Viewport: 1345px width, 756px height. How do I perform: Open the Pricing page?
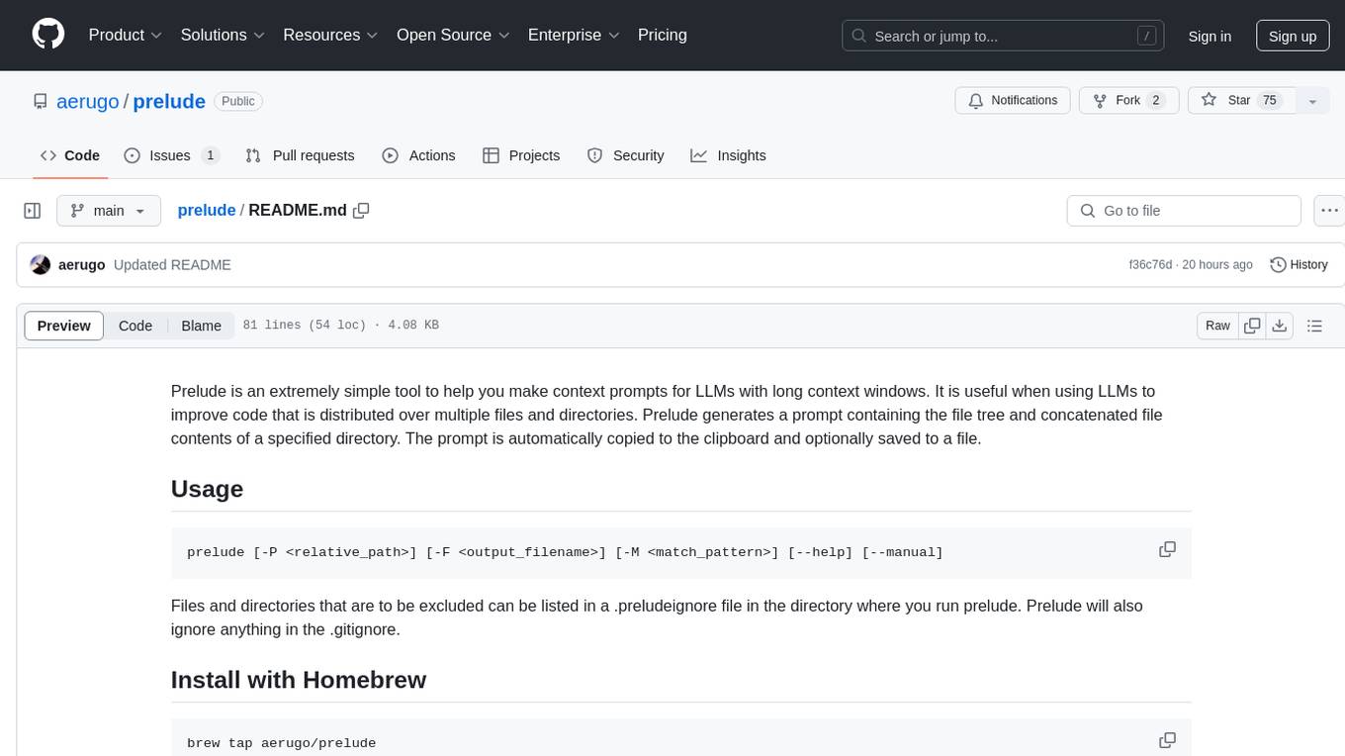point(663,35)
